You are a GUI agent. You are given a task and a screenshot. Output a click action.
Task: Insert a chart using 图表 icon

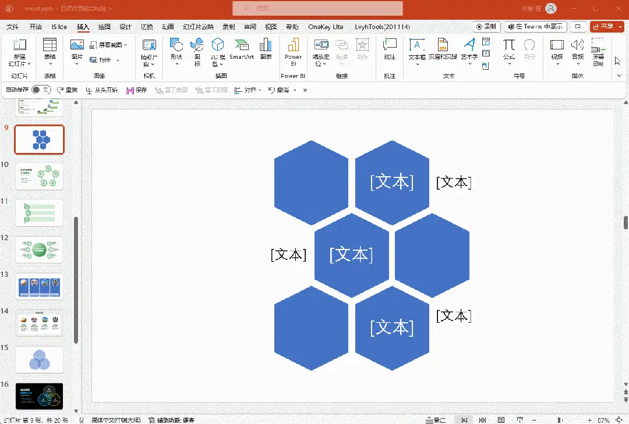[266, 49]
